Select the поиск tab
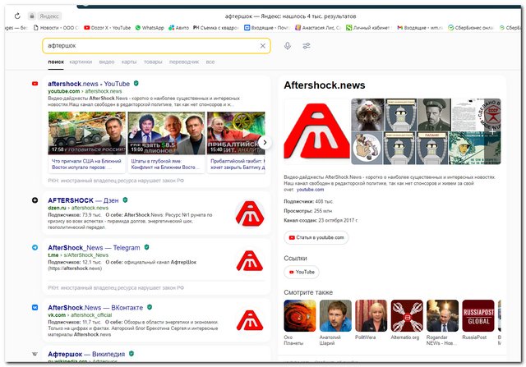The image size is (526, 367). (56, 62)
